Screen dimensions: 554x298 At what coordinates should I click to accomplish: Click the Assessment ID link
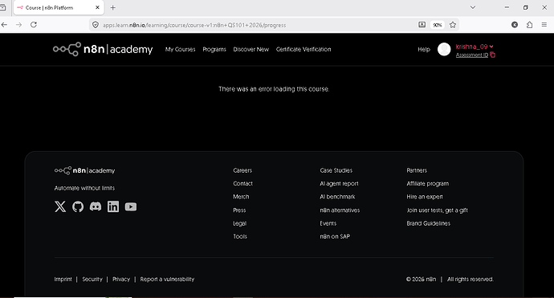point(472,55)
